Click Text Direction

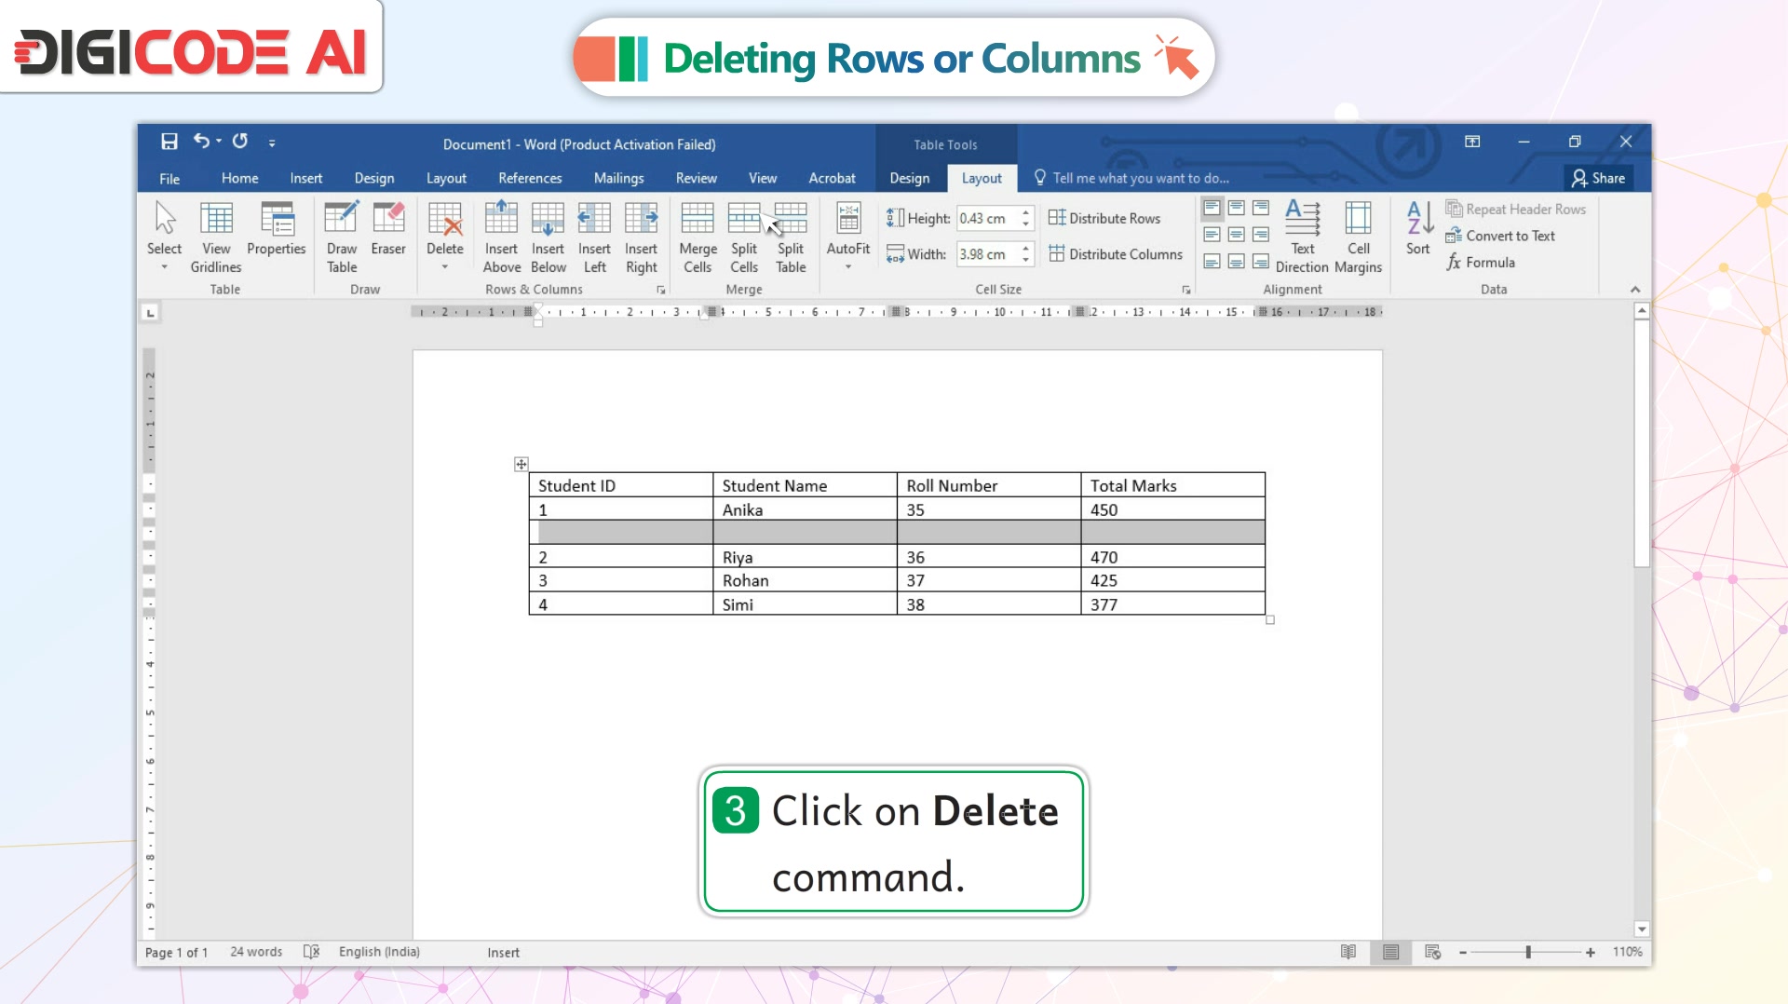point(1302,237)
